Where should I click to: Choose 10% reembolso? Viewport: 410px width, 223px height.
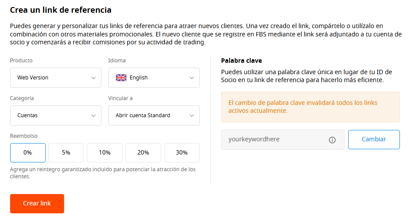point(104,153)
